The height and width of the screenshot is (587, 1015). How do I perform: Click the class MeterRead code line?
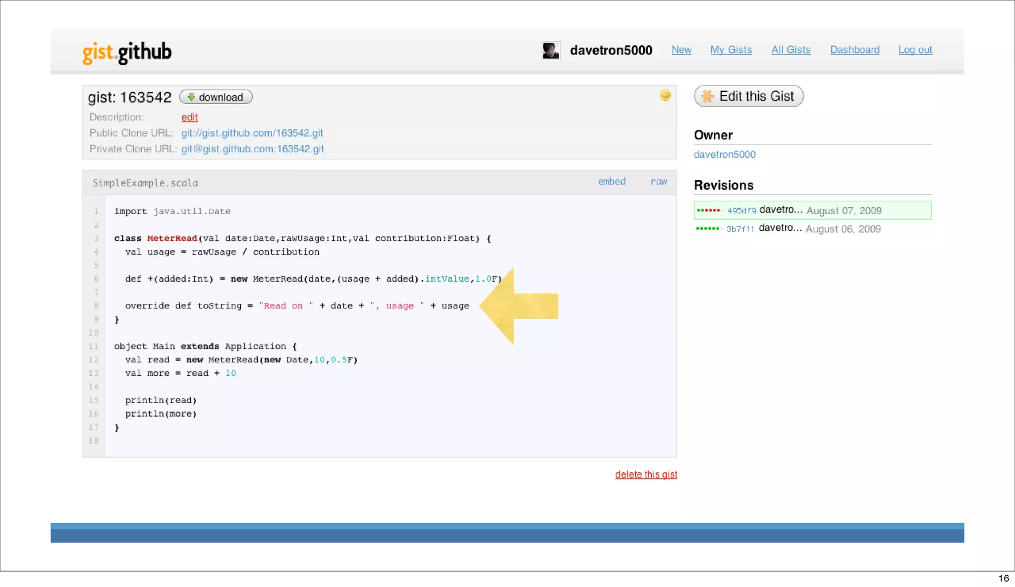[302, 238]
